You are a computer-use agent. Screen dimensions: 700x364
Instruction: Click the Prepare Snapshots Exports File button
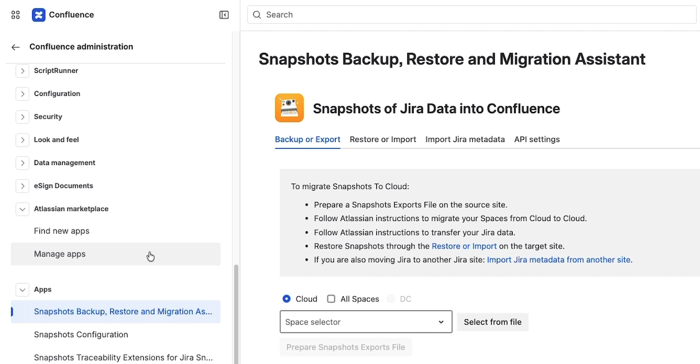(x=346, y=347)
